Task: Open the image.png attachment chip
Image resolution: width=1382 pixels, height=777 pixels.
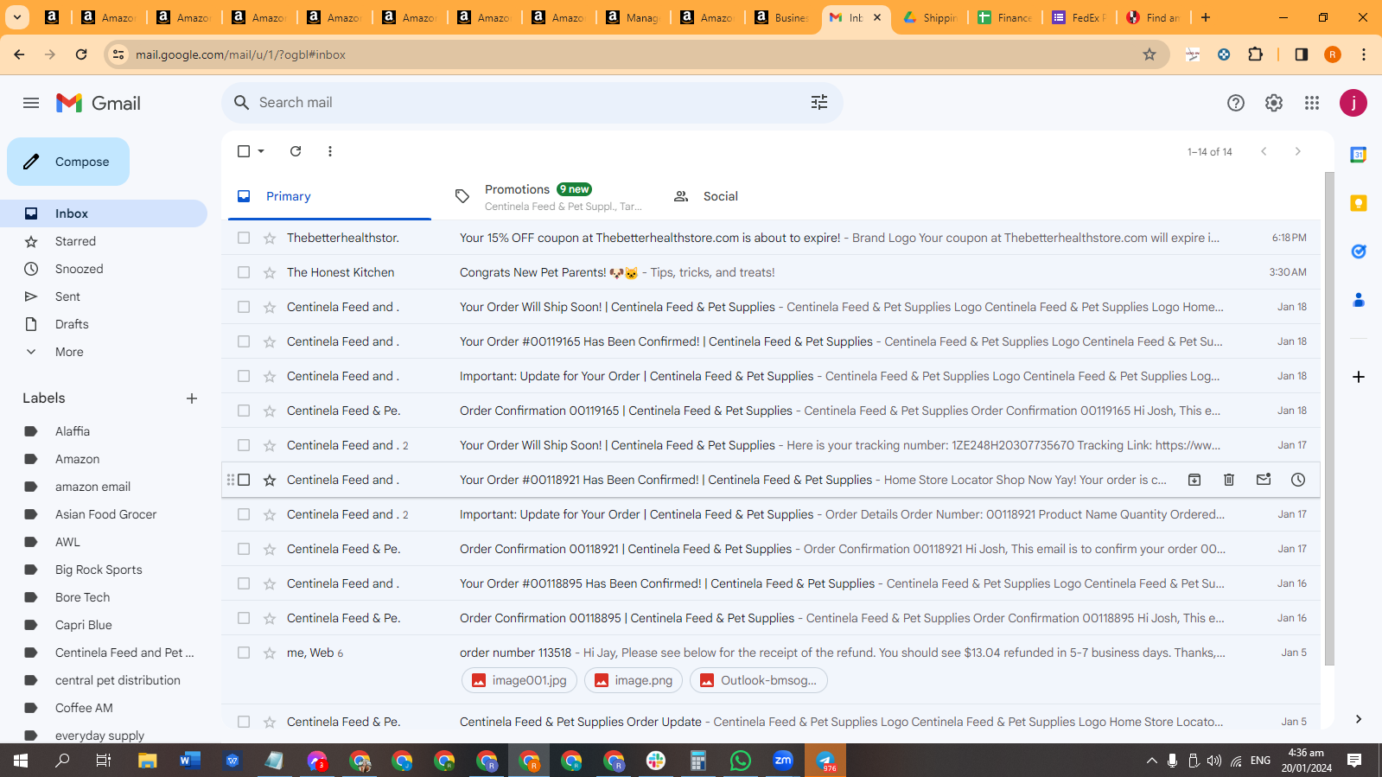Action: [x=634, y=680]
